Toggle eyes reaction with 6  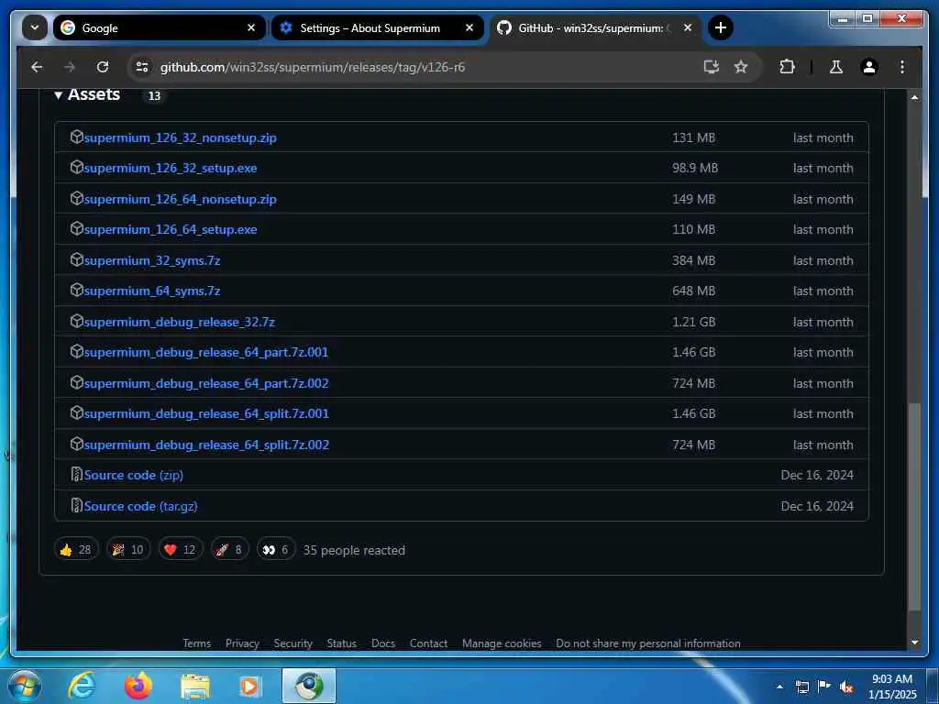pos(276,550)
